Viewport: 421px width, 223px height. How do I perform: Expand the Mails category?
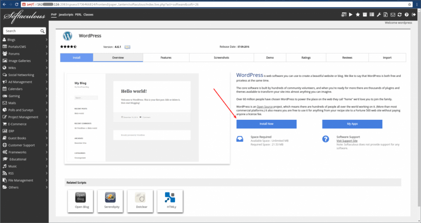(25, 103)
